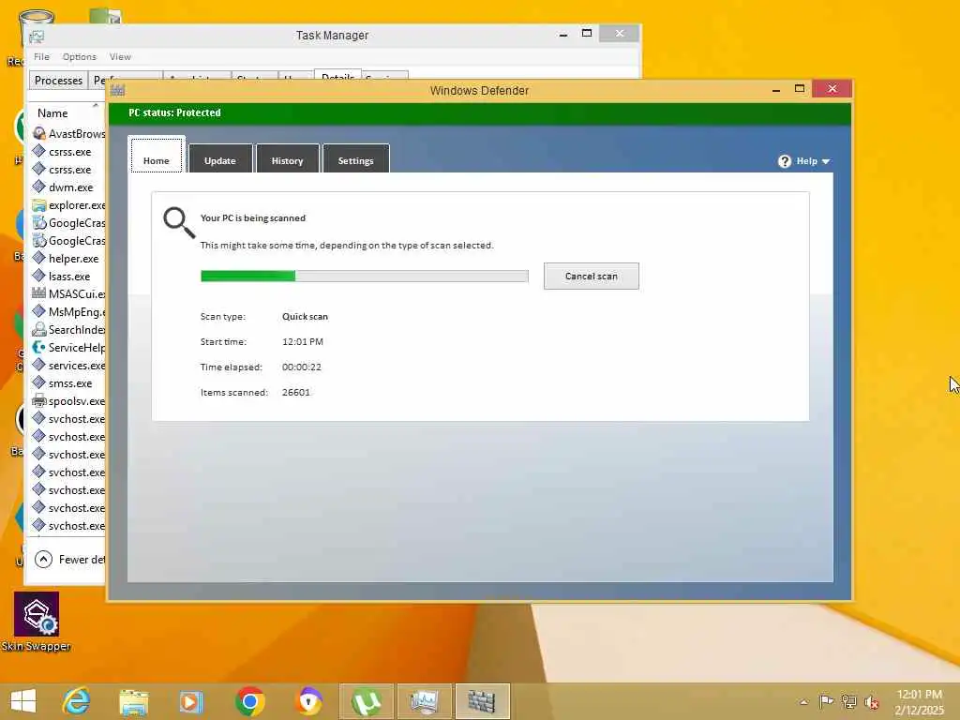Open Action Center flag icon
This screenshot has height=720, width=960.
pos(826,701)
